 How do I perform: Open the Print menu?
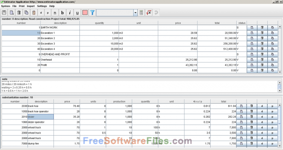22,6
